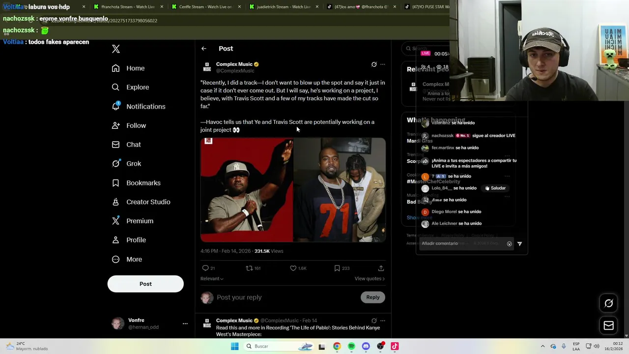Click the View quotes link
This screenshot has width=629, height=354.
370,279
